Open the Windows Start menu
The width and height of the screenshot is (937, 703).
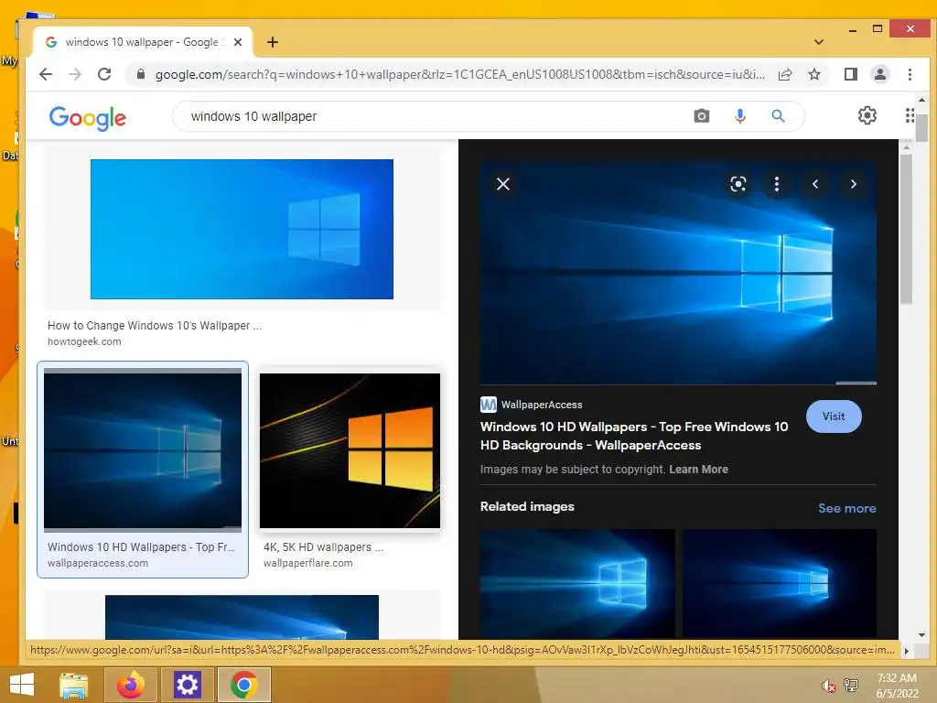coord(22,685)
